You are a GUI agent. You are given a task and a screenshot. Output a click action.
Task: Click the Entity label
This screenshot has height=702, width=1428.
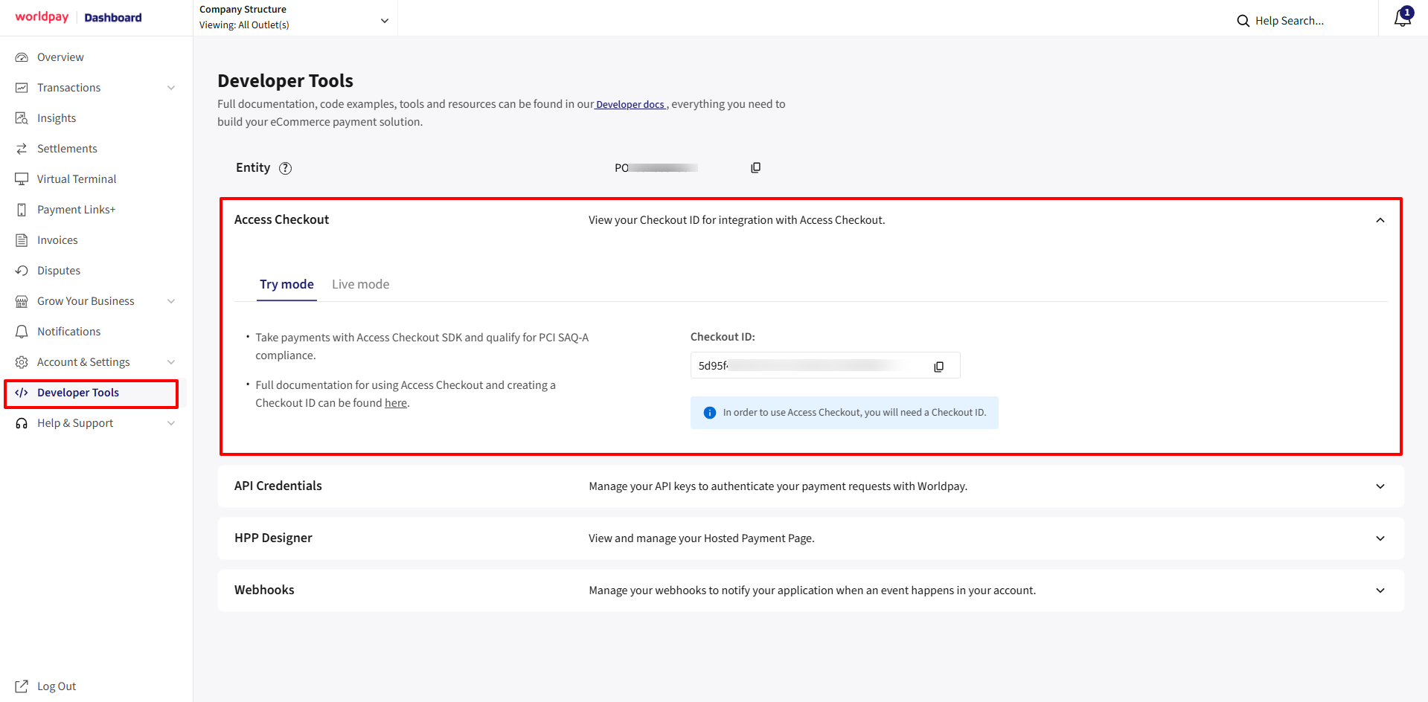click(253, 167)
